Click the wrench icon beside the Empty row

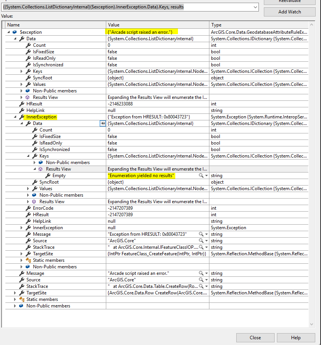point(48,176)
